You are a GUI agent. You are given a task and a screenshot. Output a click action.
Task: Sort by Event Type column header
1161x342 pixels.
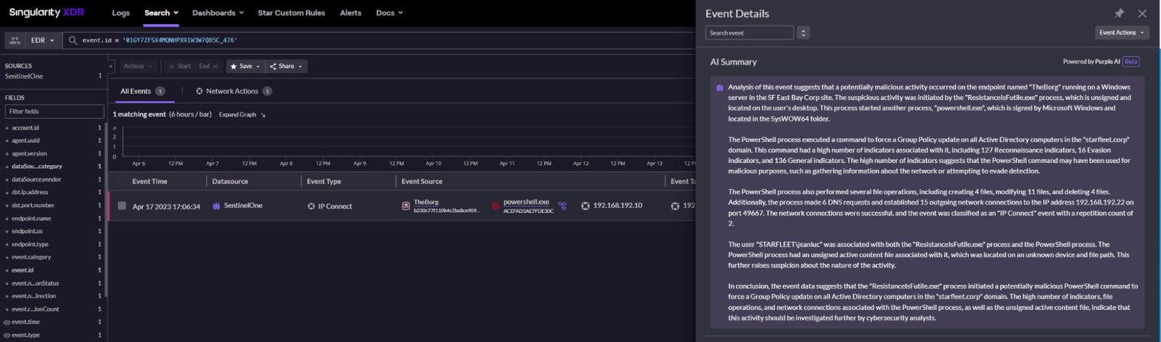(324, 182)
